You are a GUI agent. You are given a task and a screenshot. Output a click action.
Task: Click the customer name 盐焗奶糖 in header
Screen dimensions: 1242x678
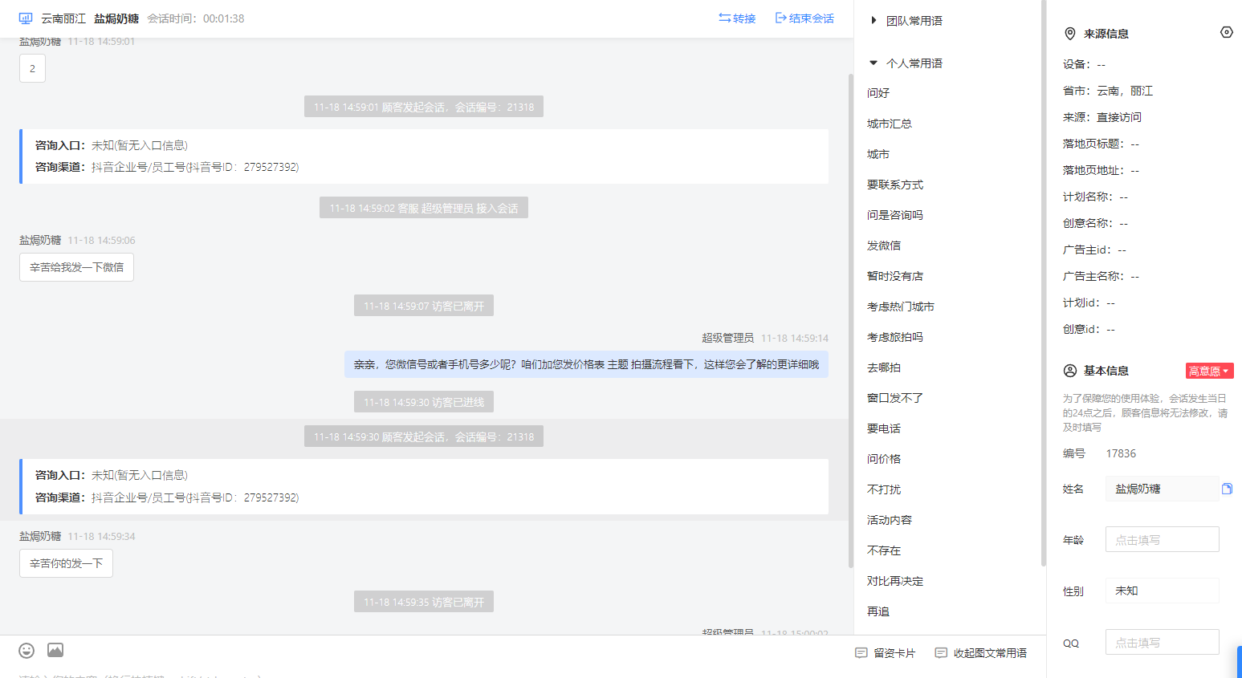116,18
